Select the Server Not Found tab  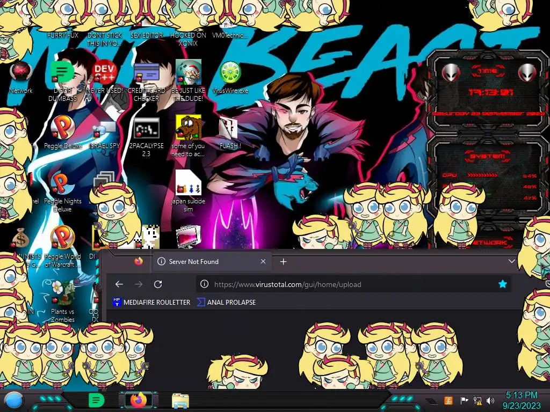[212, 261]
